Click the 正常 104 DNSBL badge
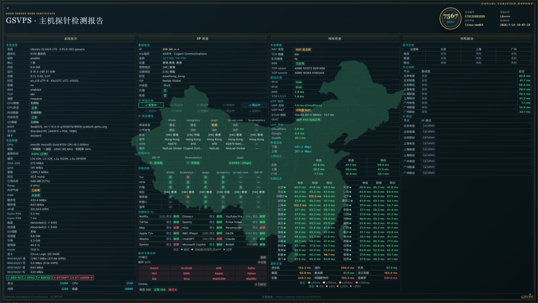 160,290
